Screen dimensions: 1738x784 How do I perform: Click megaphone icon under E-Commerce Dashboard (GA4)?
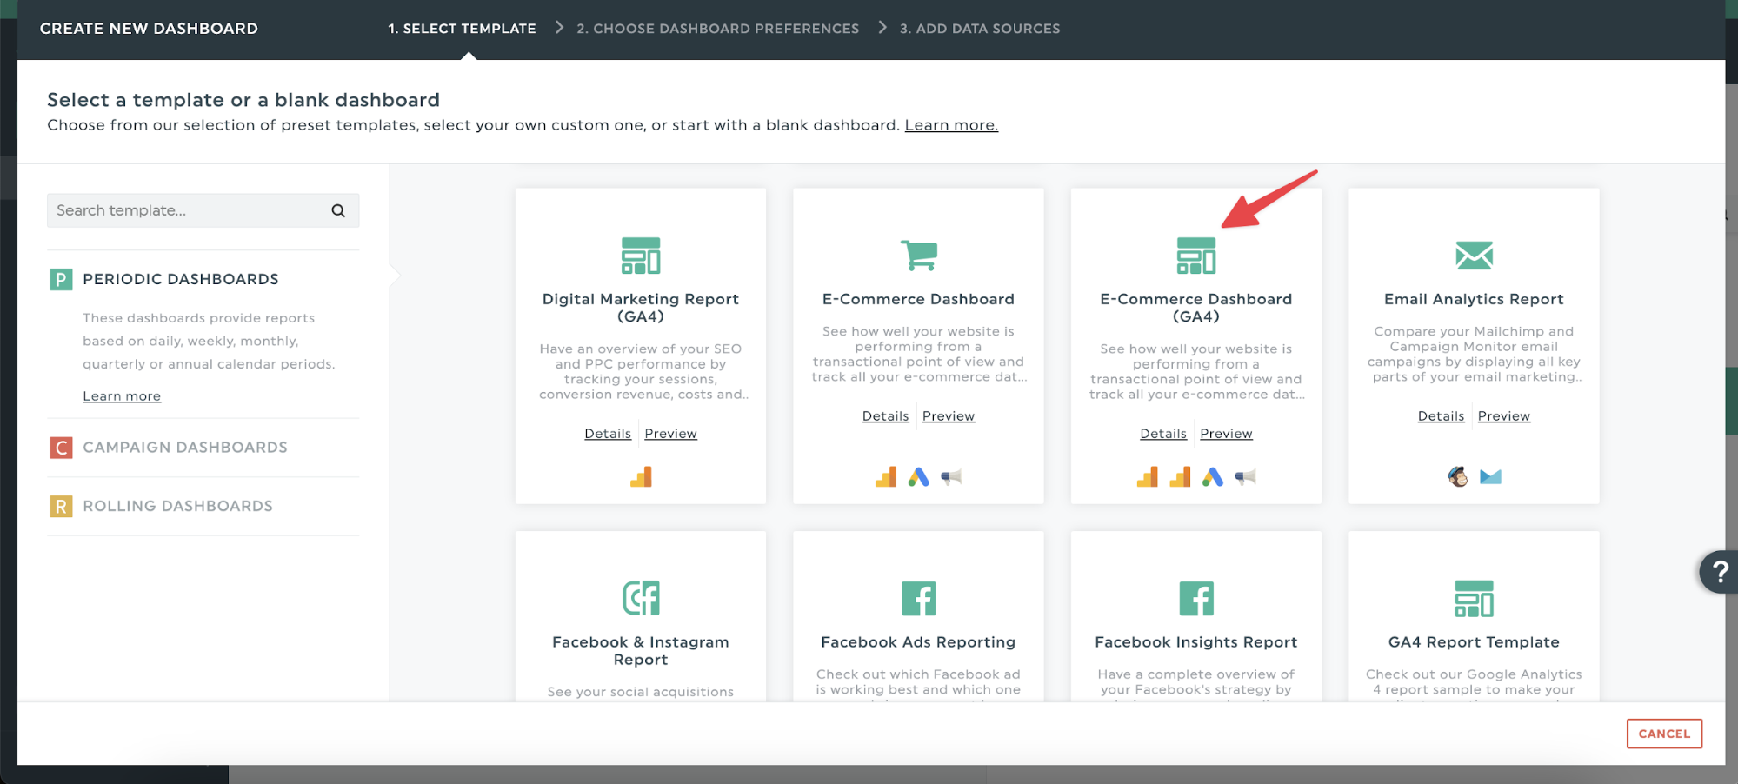[1246, 476]
